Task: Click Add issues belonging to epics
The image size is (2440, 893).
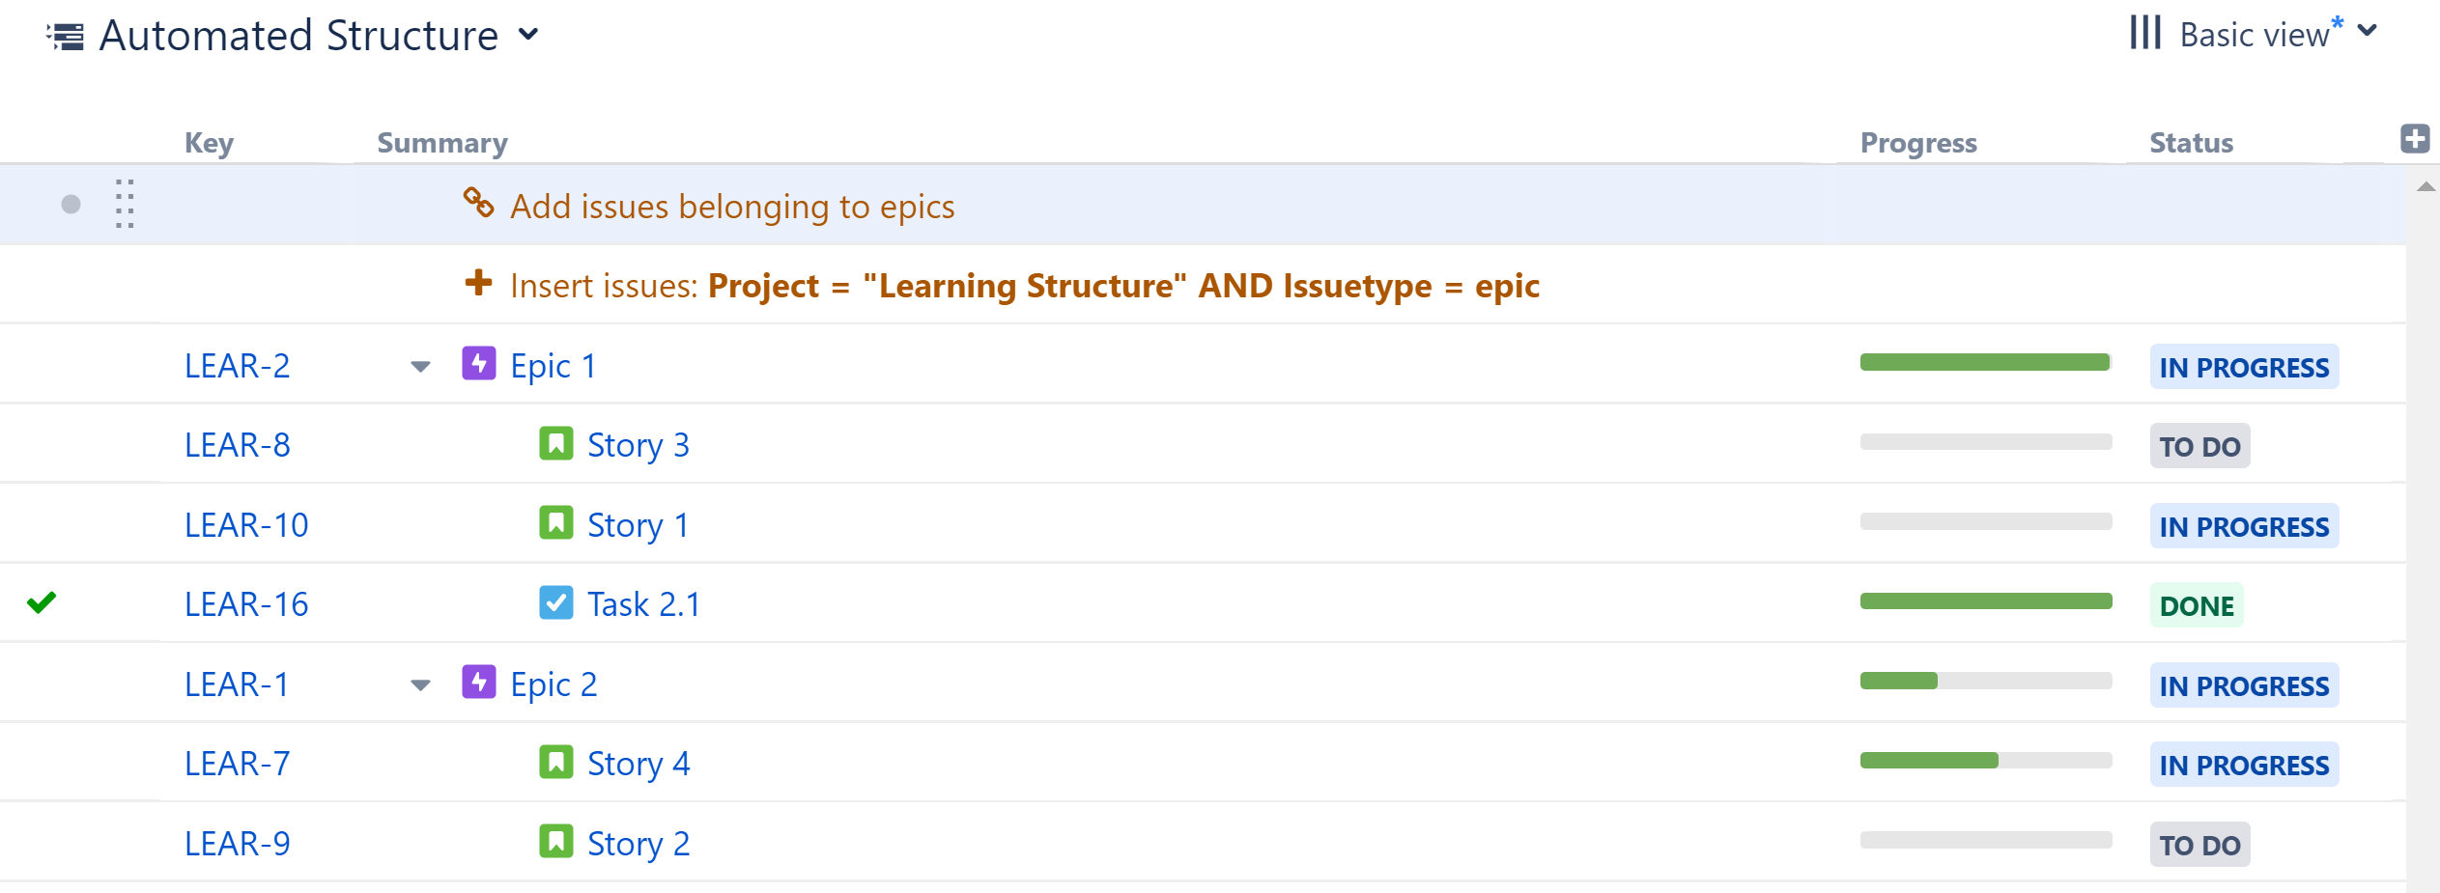Action: point(732,205)
